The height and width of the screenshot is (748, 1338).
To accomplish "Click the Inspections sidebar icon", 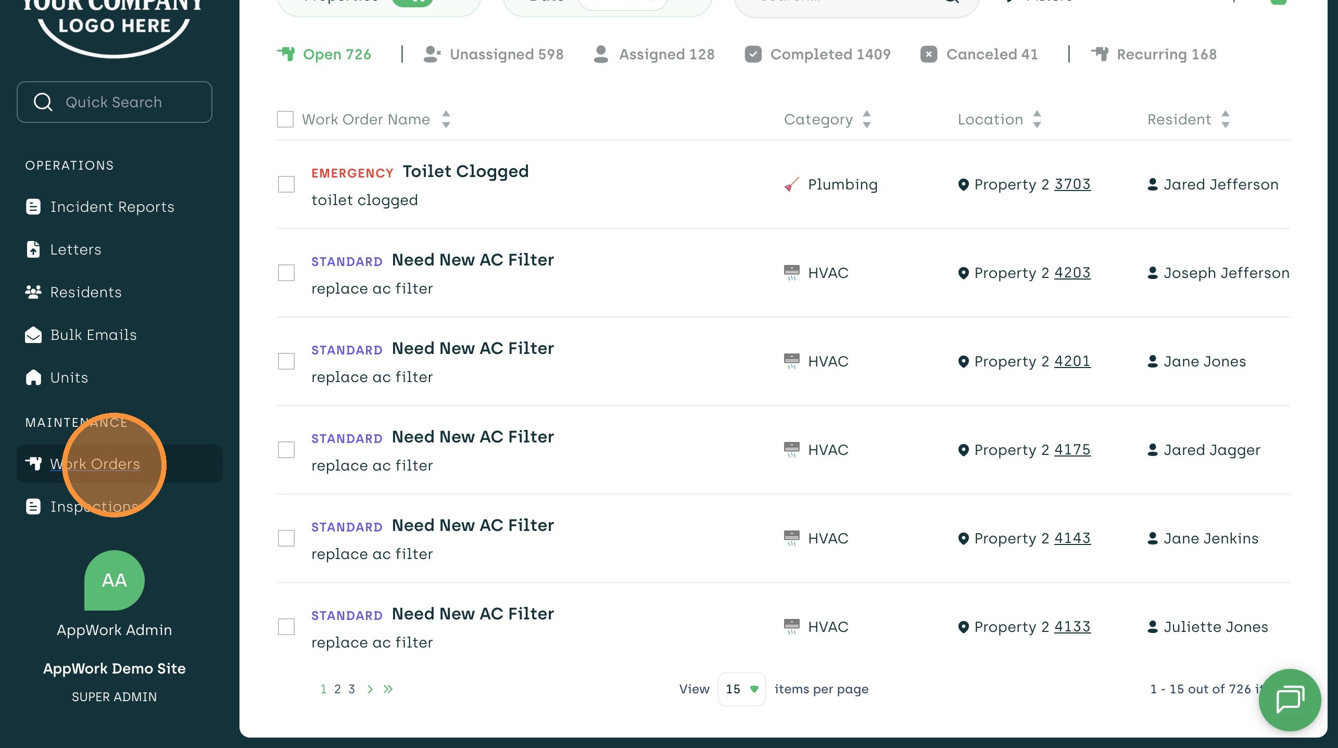I will point(33,506).
